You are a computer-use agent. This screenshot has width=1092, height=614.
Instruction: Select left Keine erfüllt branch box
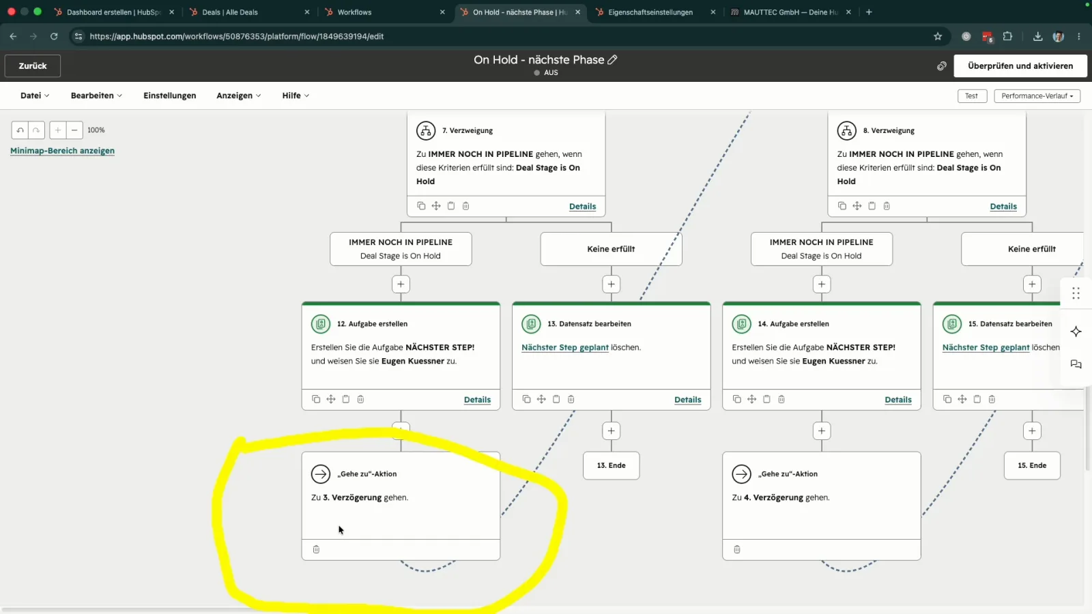(x=612, y=249)
